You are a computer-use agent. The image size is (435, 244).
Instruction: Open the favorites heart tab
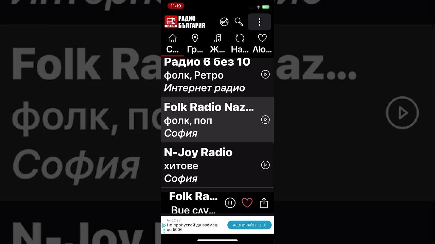click(x=262, y=44)
